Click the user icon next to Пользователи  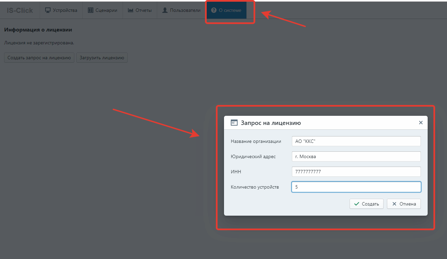point(165,10)
